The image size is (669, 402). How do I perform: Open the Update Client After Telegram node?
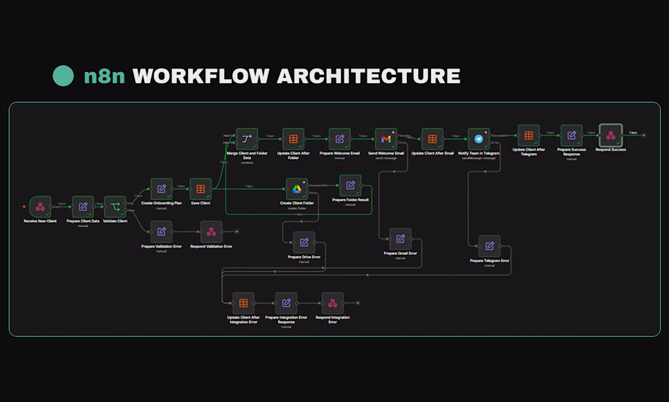(529, 136)
